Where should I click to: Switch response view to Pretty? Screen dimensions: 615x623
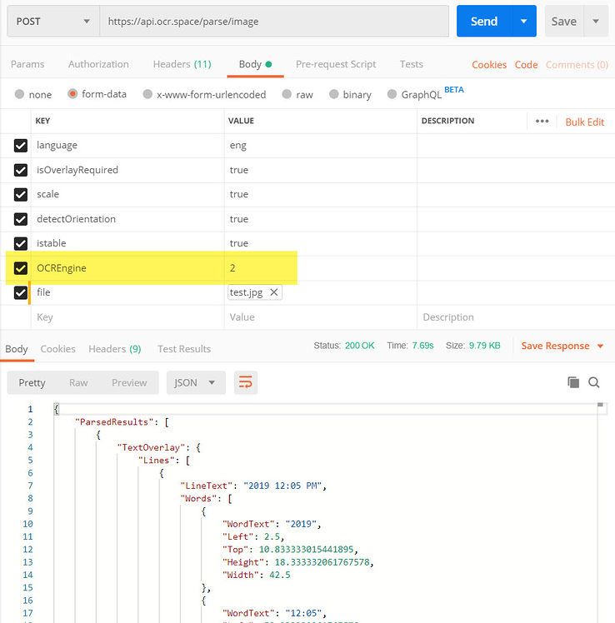click(x=32, y=382)
